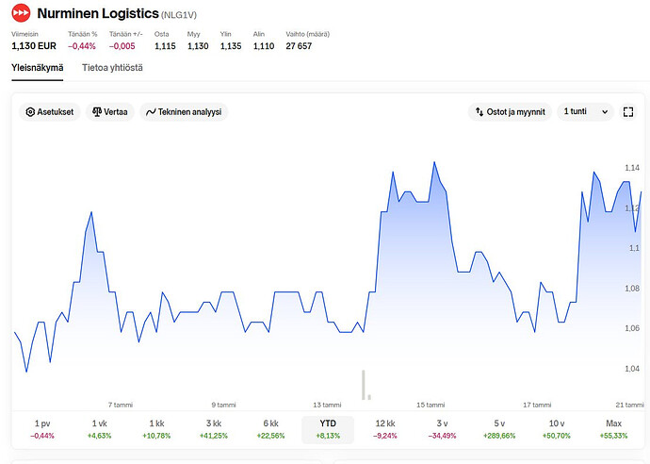Click the 1,04 price axis label
The height and width of the screenshot is (464, 650).
(x=632, y=369)
